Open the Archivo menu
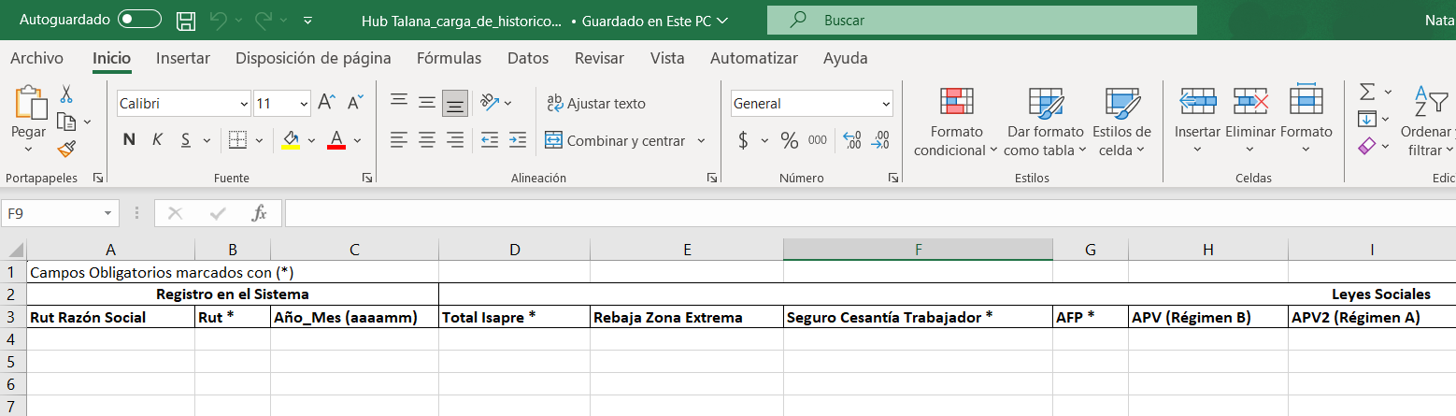Viewport: 1456px width, 416px height. pyautogui.click(x=36, y=58)
